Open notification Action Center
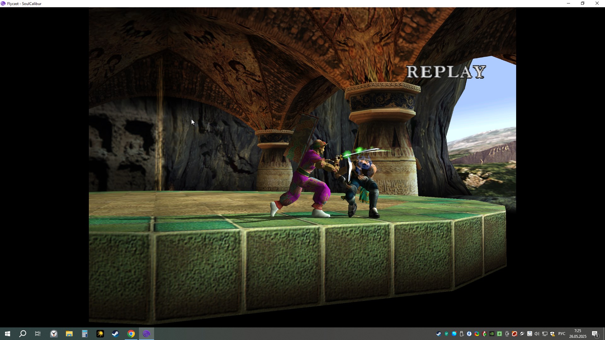Image resolution: width=605 pixels, height=340 pixels. click(595, 334)
